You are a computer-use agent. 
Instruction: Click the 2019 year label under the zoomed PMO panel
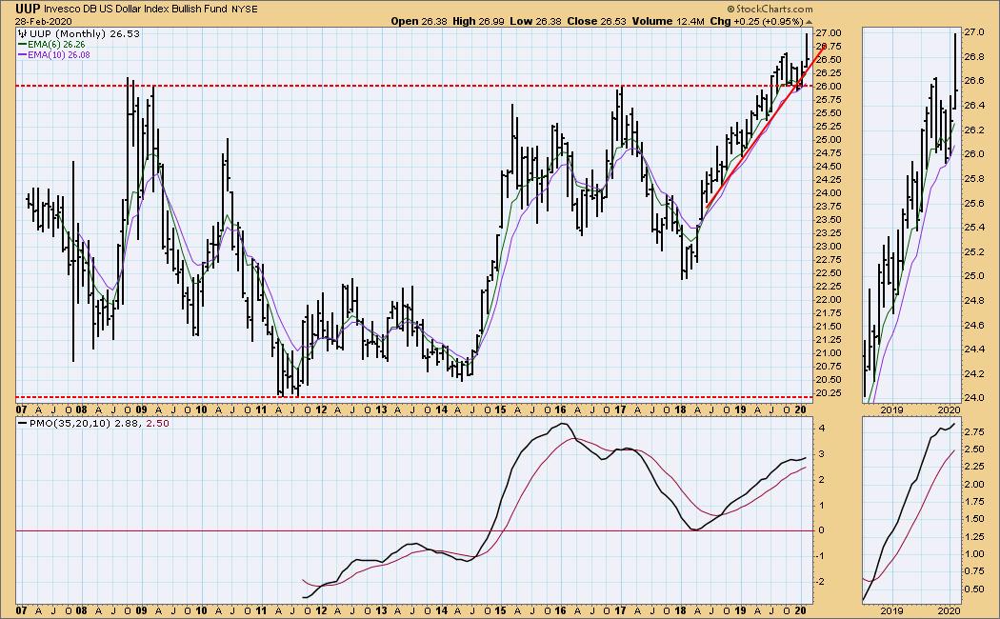point(891,610)
